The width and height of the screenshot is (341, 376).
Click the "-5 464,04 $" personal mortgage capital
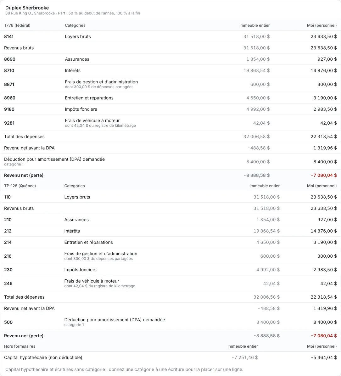coord(324,357)
